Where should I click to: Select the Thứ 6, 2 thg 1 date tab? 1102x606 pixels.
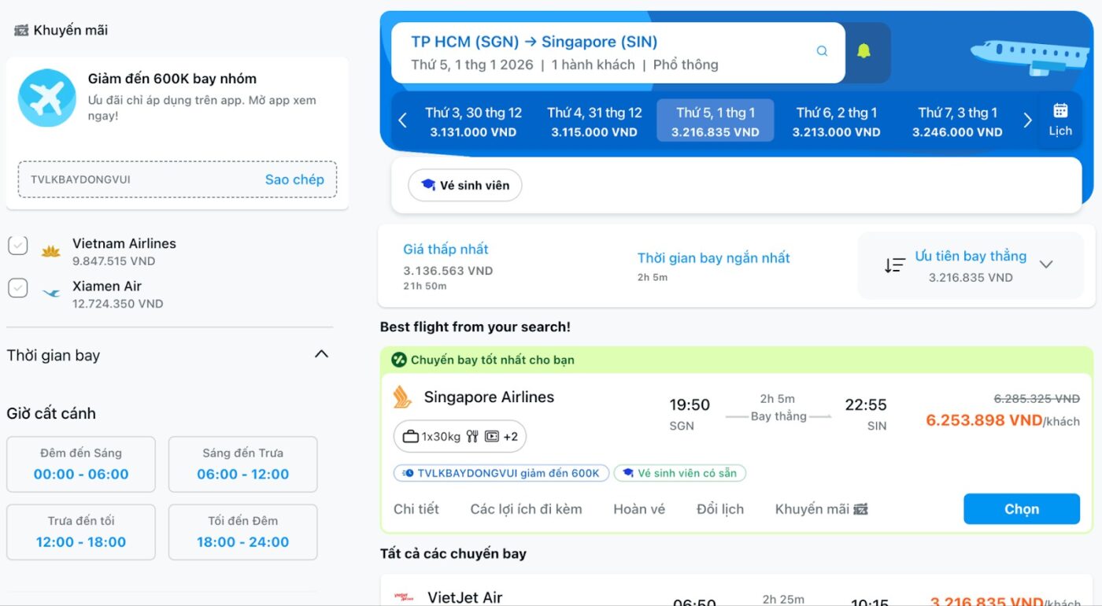[x=836, y=121]
